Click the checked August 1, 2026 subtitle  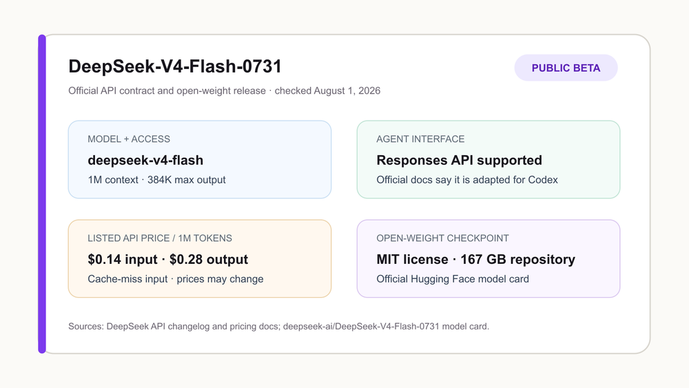coord(327,90)
